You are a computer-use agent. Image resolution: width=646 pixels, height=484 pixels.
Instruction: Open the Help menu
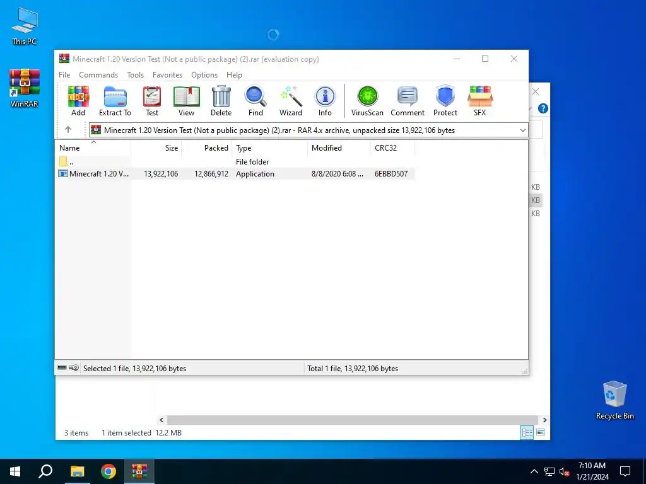[235, 75]
